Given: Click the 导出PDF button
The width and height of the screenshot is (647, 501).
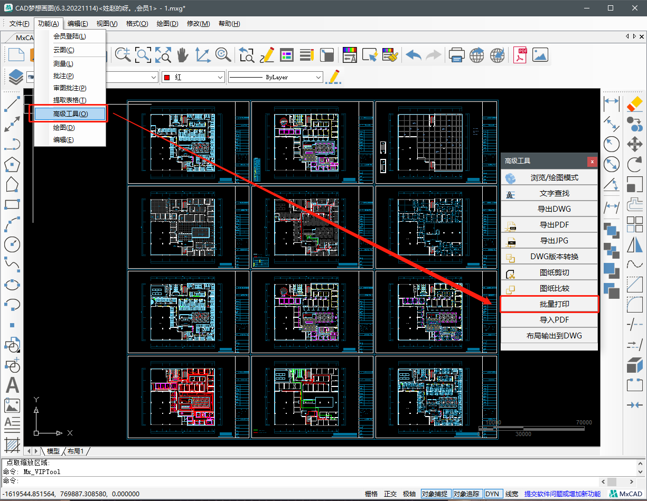Looking at the screenshot, I should point(549,225).
